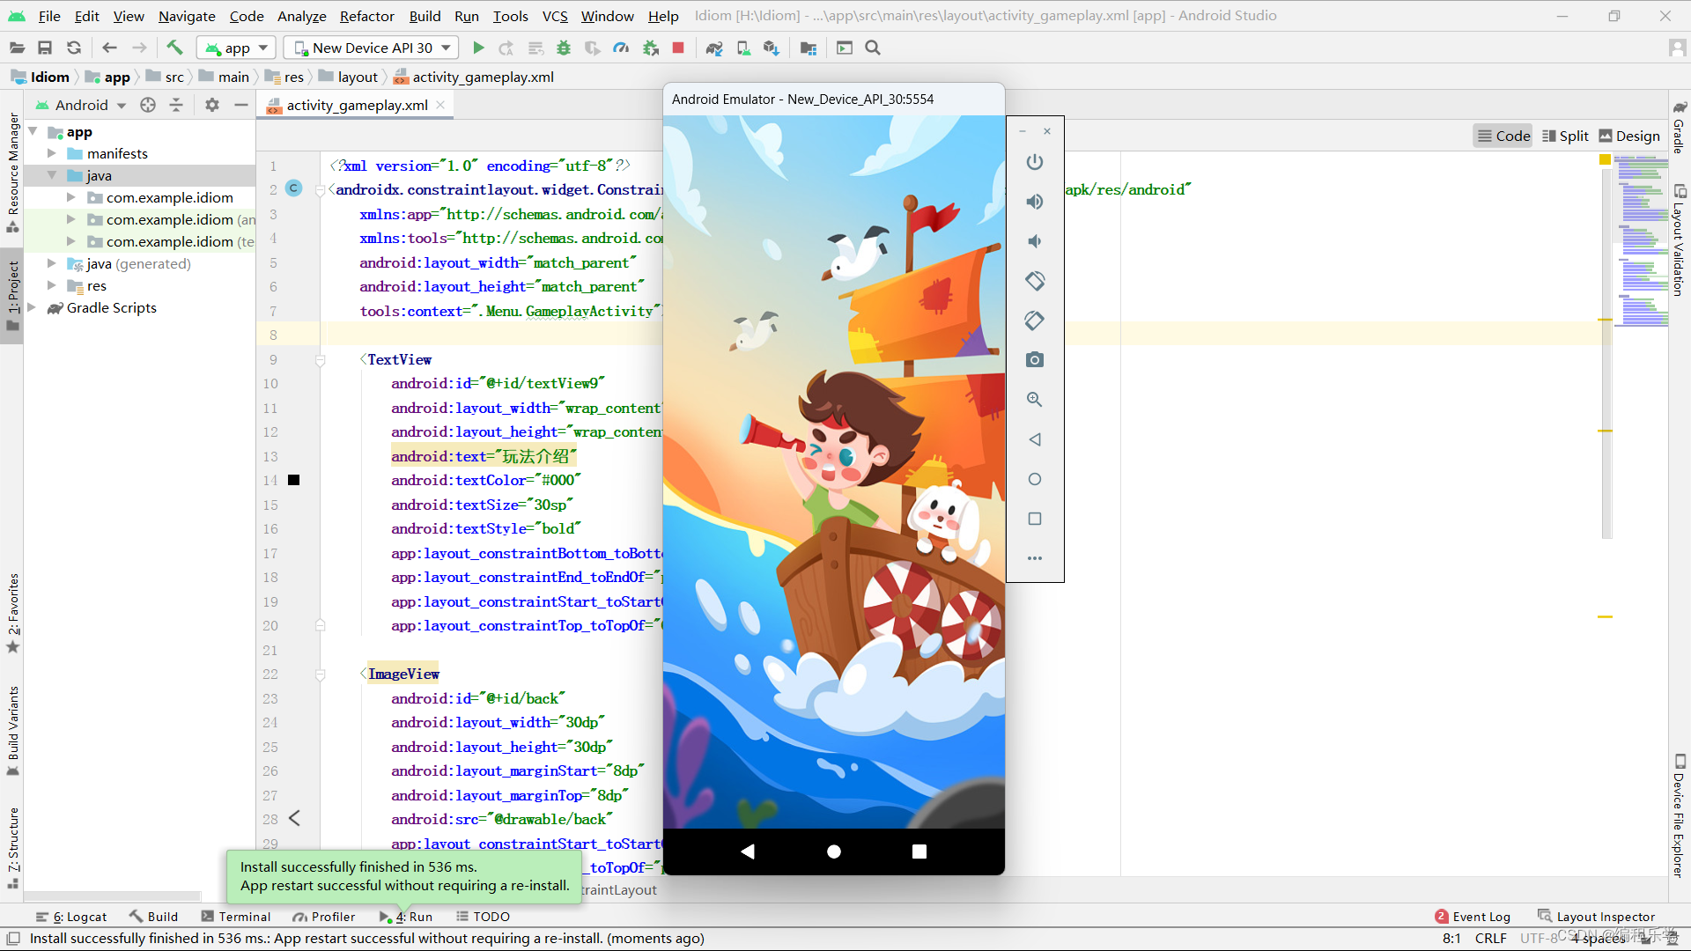The height and width of the screenshot is (951, 1691).
Task: Open AVD Manager from toolbar
Action: tap(743, 48)
